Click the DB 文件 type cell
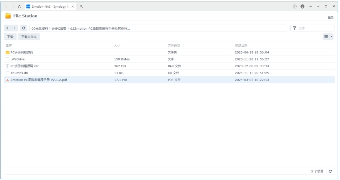Viewport: 340px width, 180px height. pyautogui.click(x=173, y=73)
